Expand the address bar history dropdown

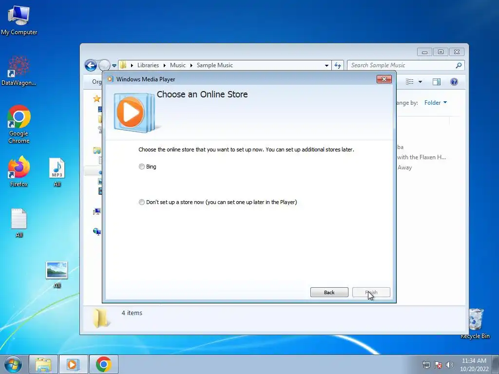(x=326, y=66)
